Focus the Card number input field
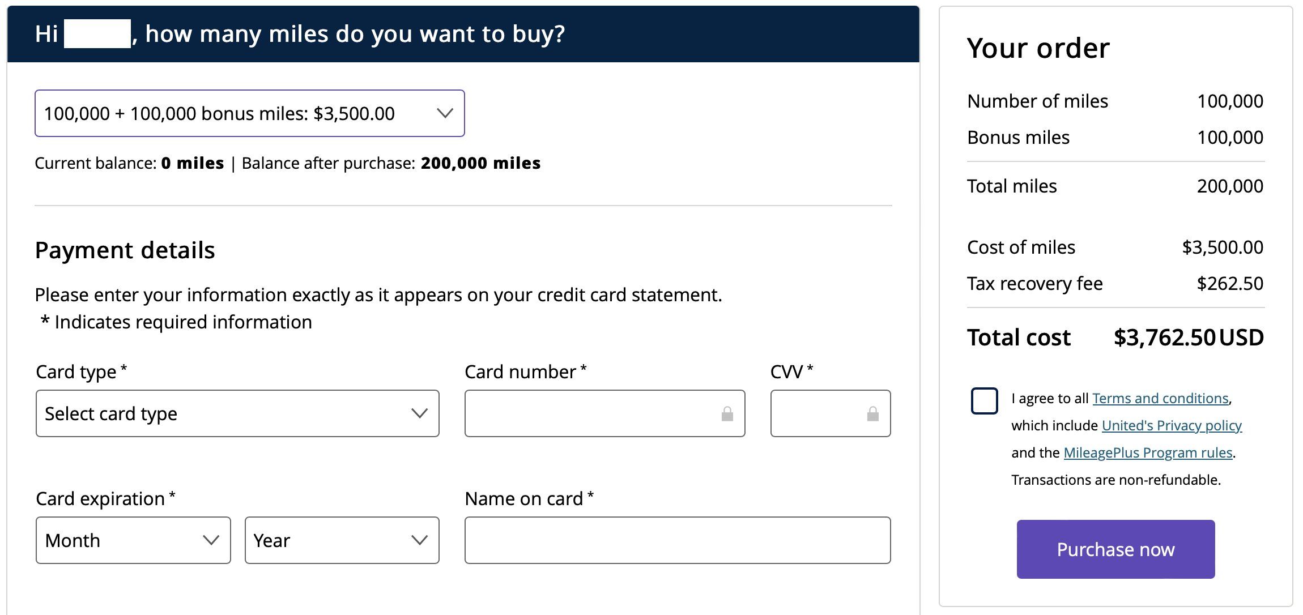Image resolution: width=1303 pixels, height=615 pixels. [x=604, y=413]
